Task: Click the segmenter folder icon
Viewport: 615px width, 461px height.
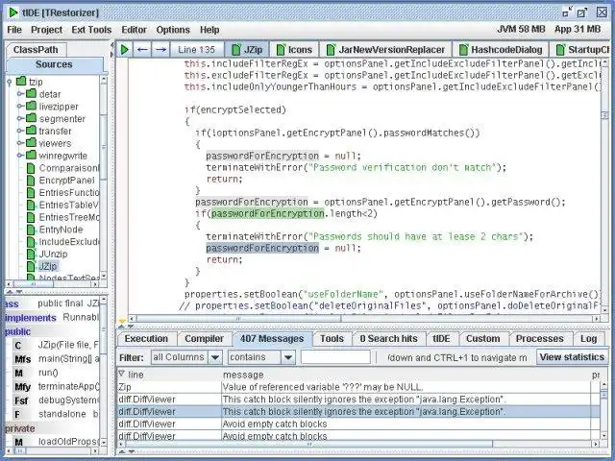Action: pyautogui.click(x=32, y=118)
